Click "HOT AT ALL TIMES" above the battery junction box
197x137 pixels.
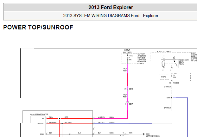click(127, 51)
